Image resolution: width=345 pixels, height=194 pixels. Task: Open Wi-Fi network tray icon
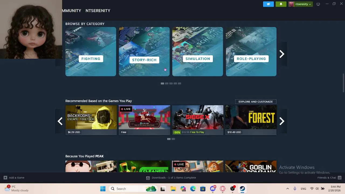pyautogui.click(x=312, y=189)
